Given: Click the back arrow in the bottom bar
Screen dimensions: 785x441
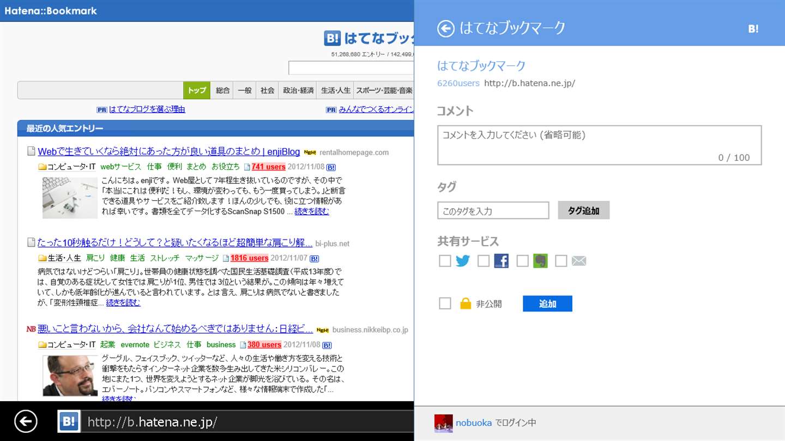Looking at the screenshot, I should (26, 421).
